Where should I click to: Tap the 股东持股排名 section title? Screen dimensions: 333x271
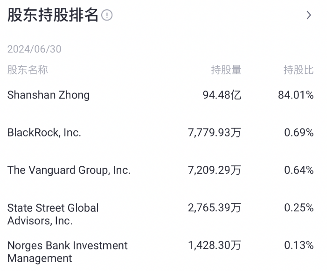(53, 15)
